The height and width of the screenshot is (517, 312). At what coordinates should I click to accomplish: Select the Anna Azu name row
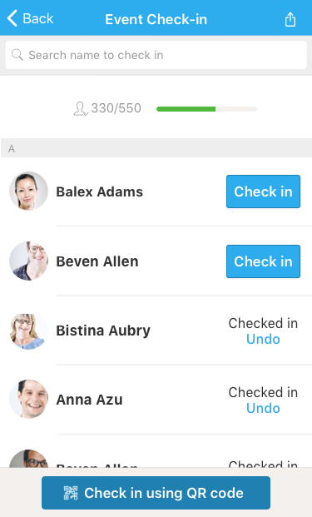156,400
